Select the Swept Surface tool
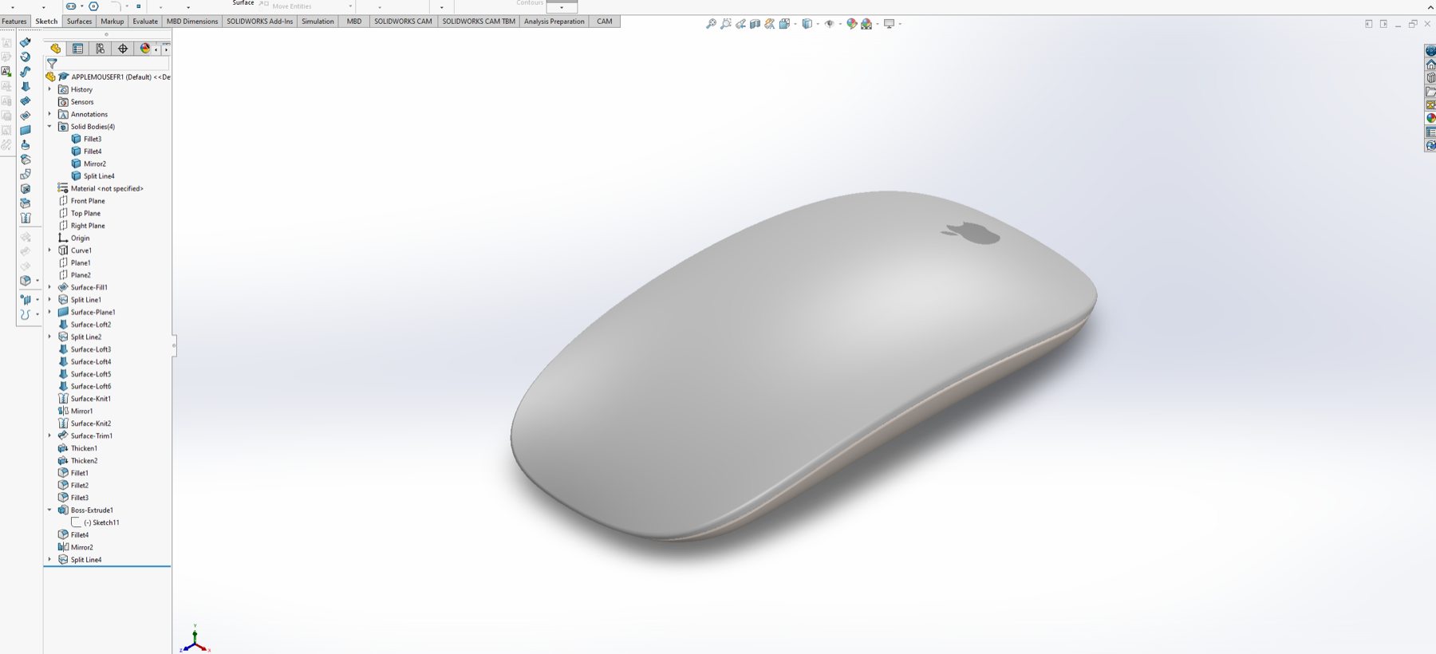Viewport: 1436px width, 654px height. (x=26, y=72)
